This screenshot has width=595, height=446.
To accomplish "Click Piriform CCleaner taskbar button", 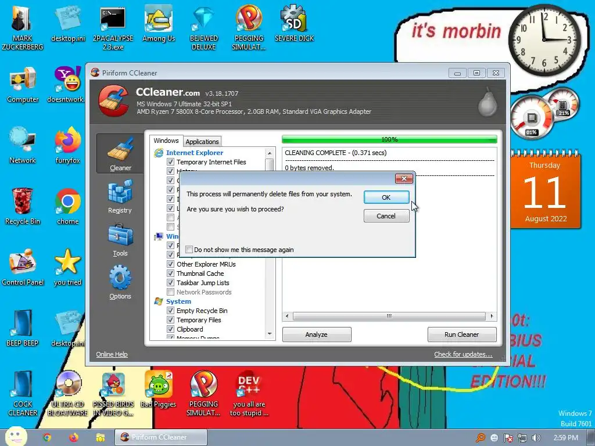I will coord(161,437).
